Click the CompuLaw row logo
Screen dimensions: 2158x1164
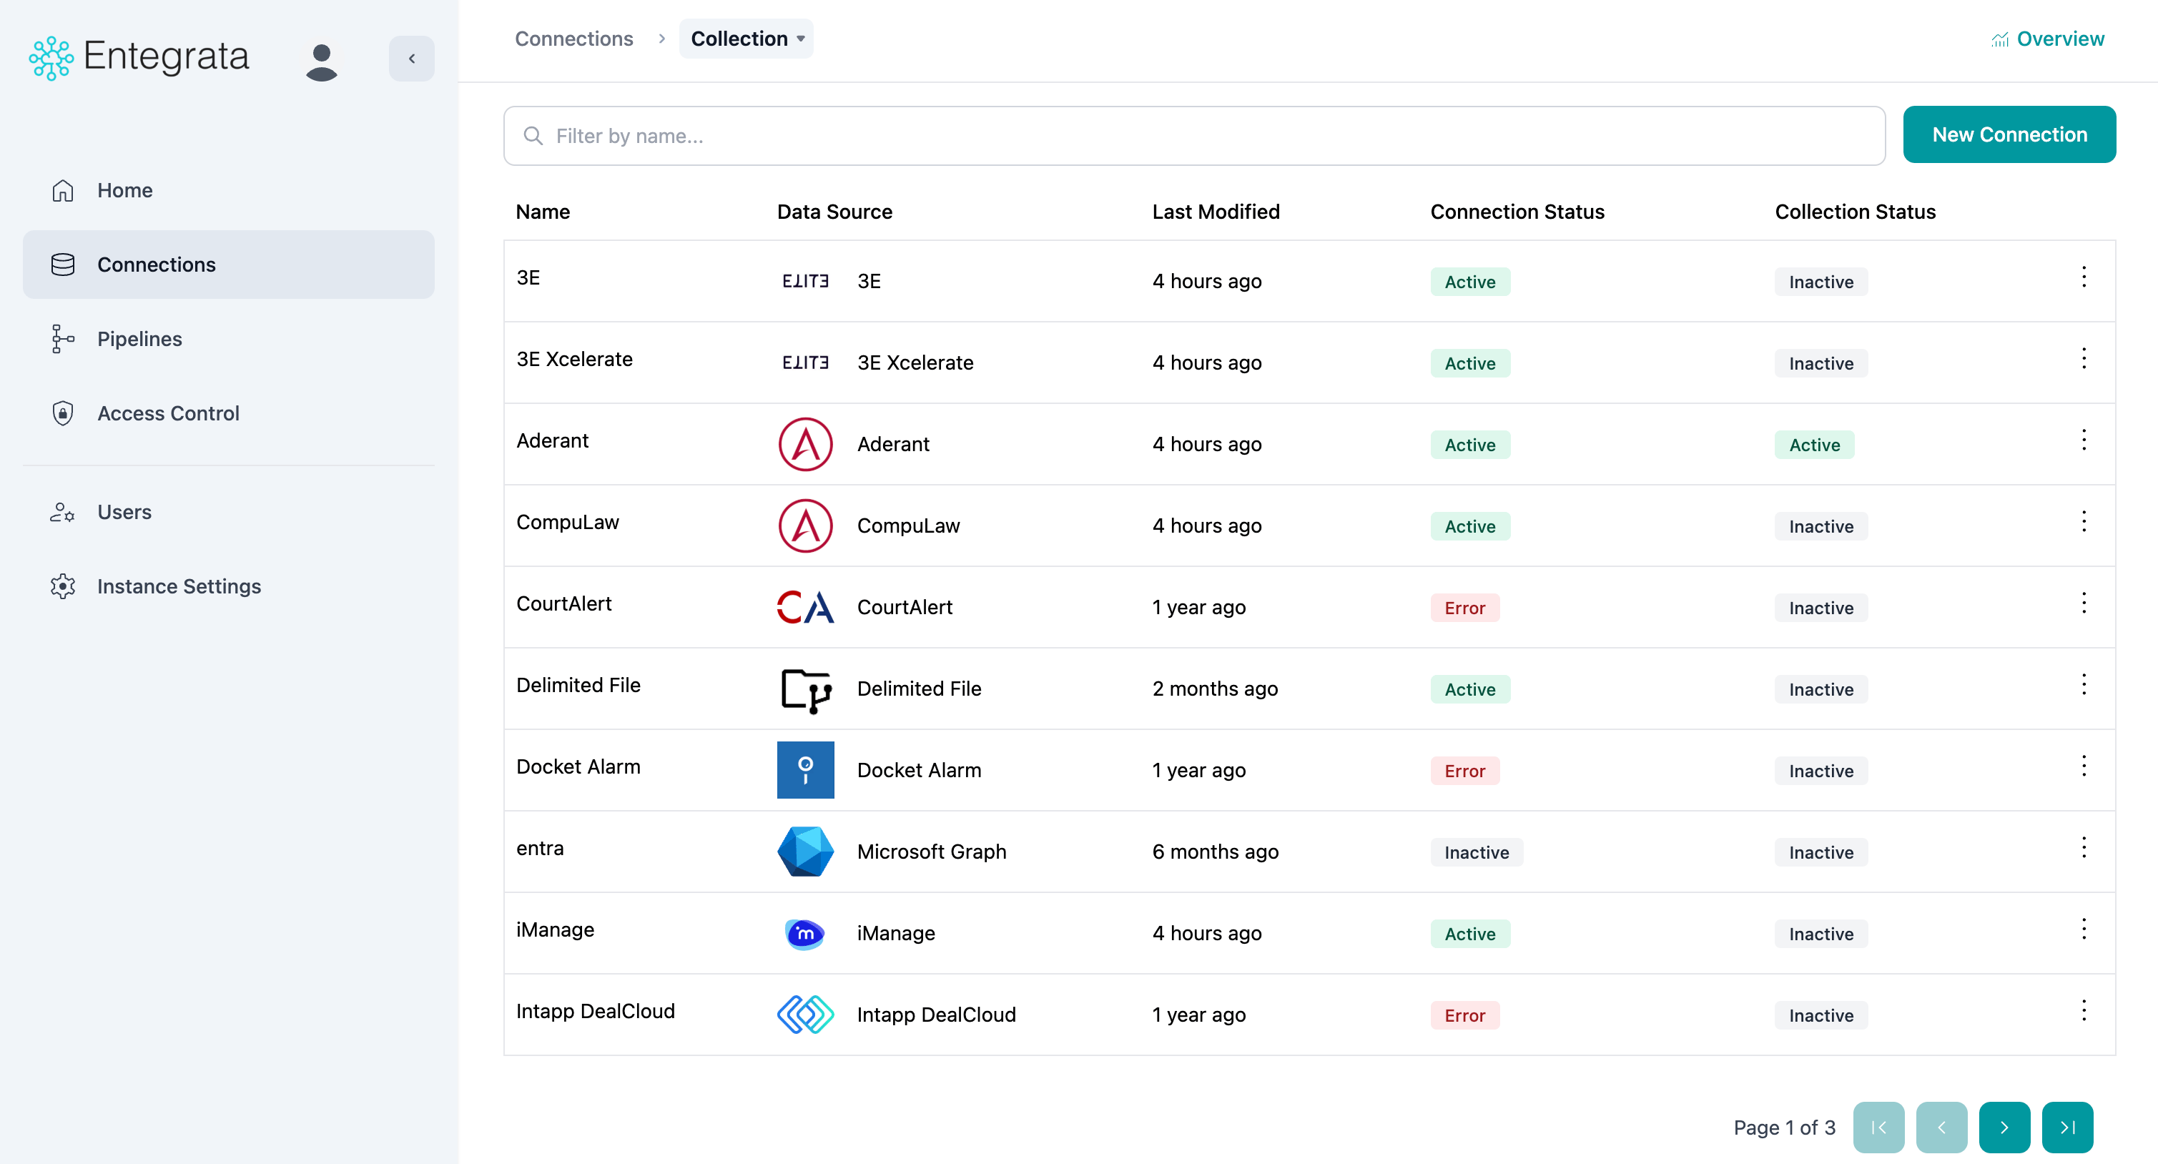pyautogui.click(x=805, y=526)
